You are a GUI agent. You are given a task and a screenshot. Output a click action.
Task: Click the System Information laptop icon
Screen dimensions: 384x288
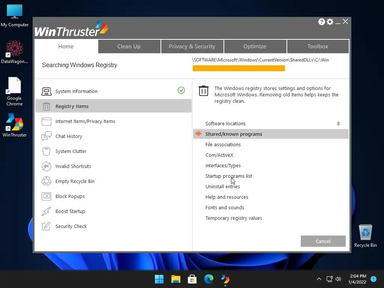click(46, 91)
